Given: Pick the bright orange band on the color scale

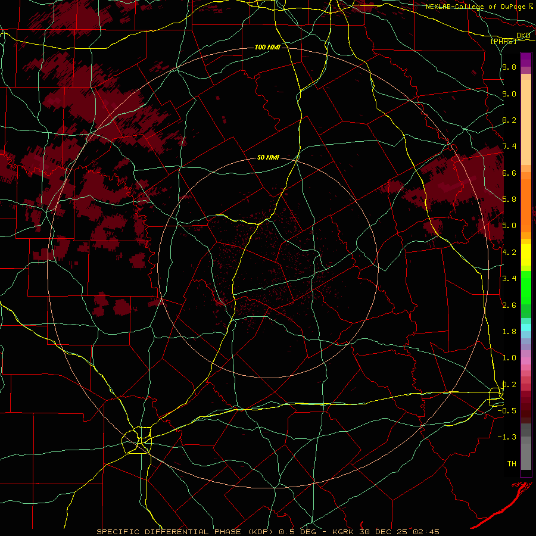Looking at the screenshot, I should pos(526,205).
